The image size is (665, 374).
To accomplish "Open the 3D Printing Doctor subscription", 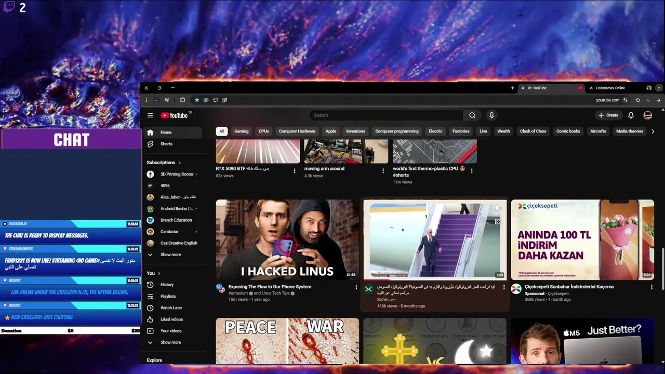I will (172, 174).
